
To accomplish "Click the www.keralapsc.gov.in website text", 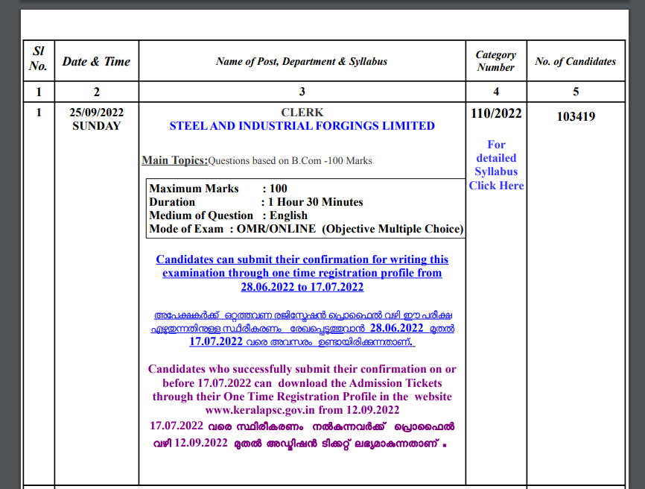I will tap(260, 410).
